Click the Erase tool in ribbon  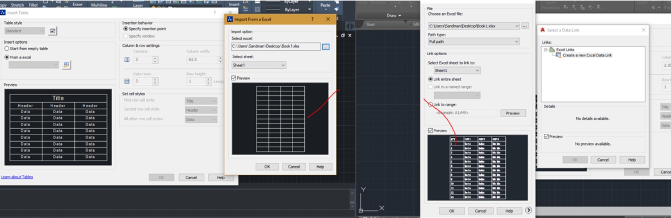pos(77,4)
